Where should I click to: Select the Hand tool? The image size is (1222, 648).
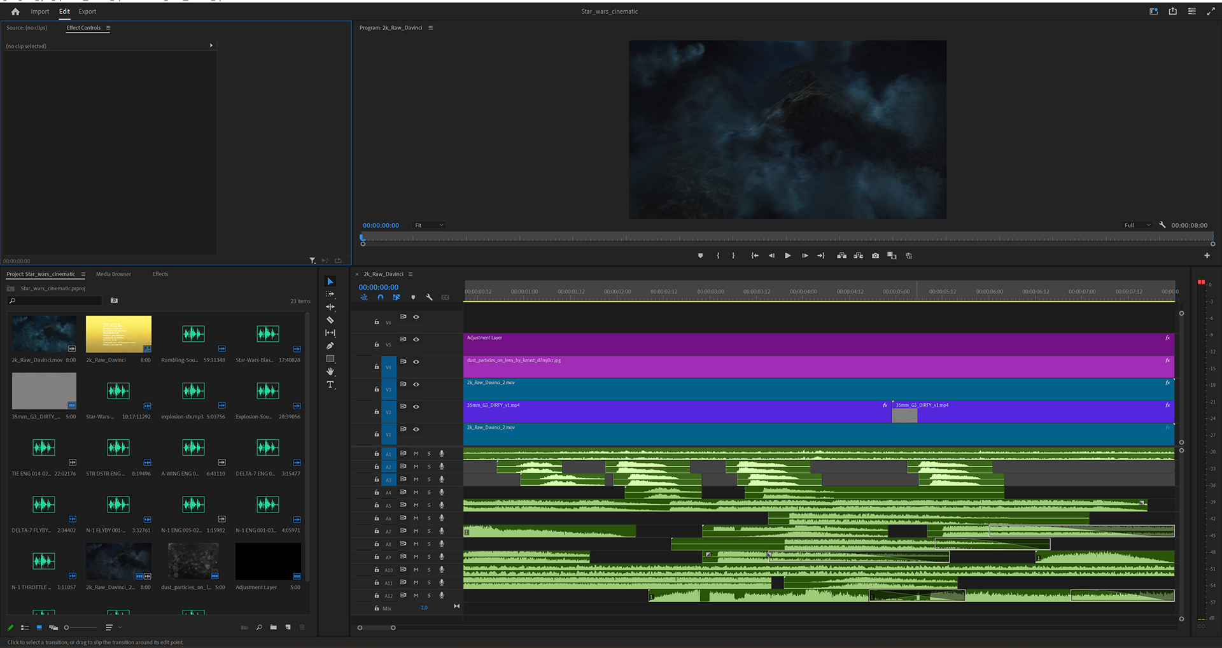[x=330, y=372]
